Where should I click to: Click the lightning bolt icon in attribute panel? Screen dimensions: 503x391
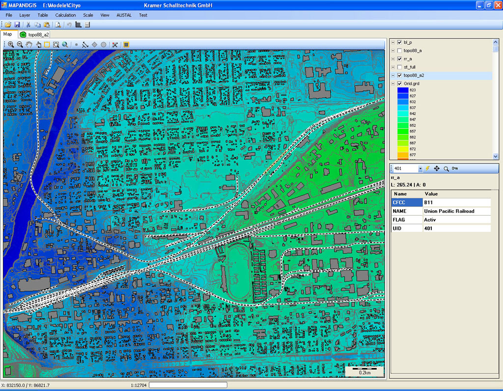[427, 168]
